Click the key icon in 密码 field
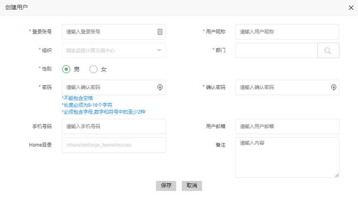The width and height of the screenshot is (358, 197). 160,87
